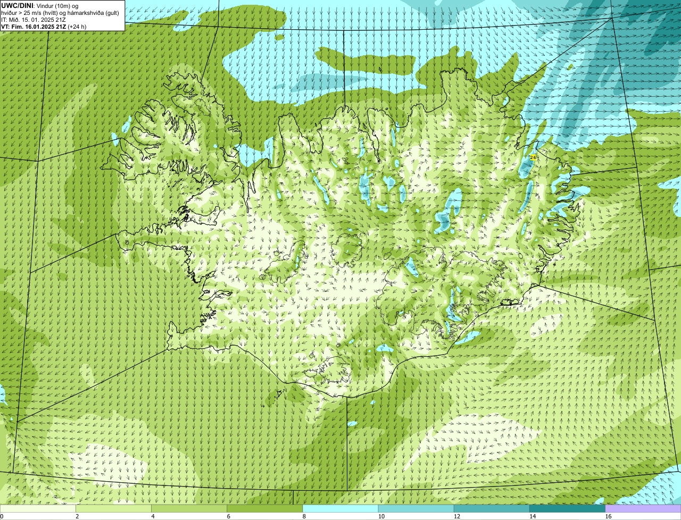This screenshot has width=681, height=520.
Task: Click the '0' scale label
Action: (x=2, y=516)
